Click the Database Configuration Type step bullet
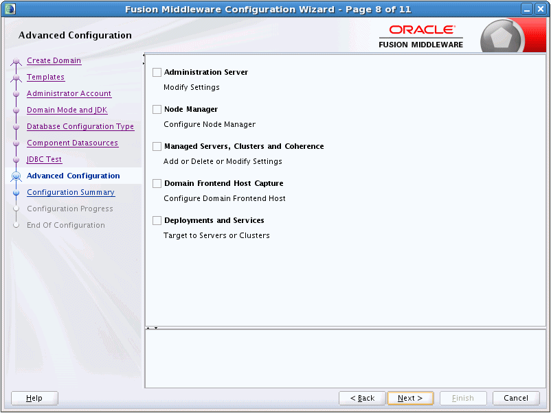Screen dimensions: 551x413 click(16, 127)
